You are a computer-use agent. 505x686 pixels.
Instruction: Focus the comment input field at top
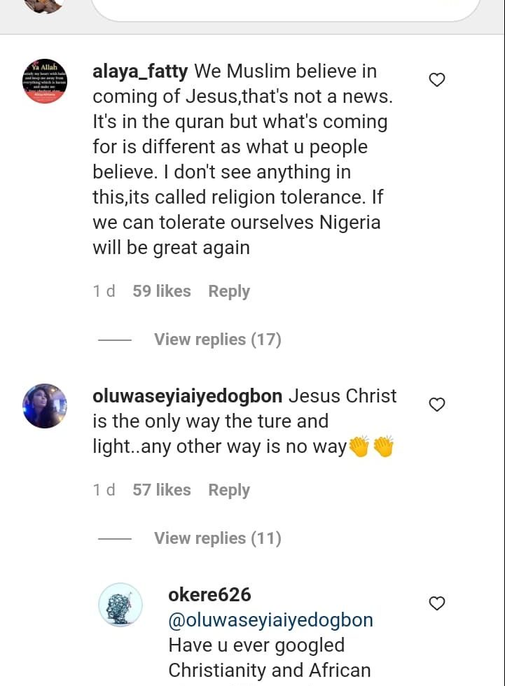285,10
